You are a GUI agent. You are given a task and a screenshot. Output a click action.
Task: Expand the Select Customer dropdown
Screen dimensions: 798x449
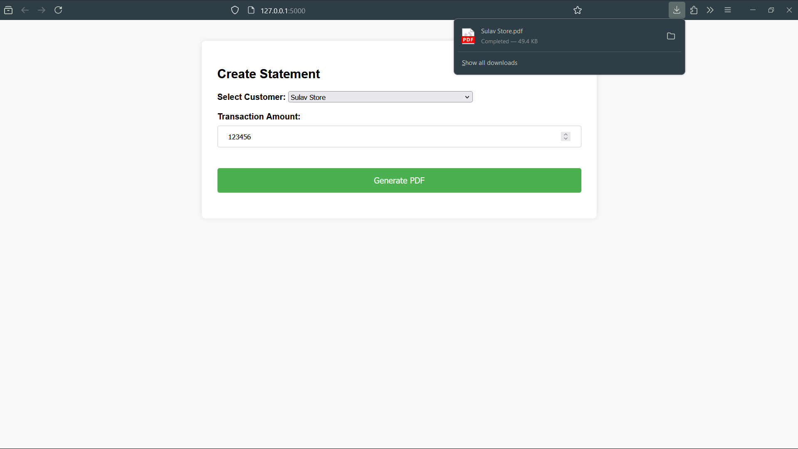pos(380,97)
